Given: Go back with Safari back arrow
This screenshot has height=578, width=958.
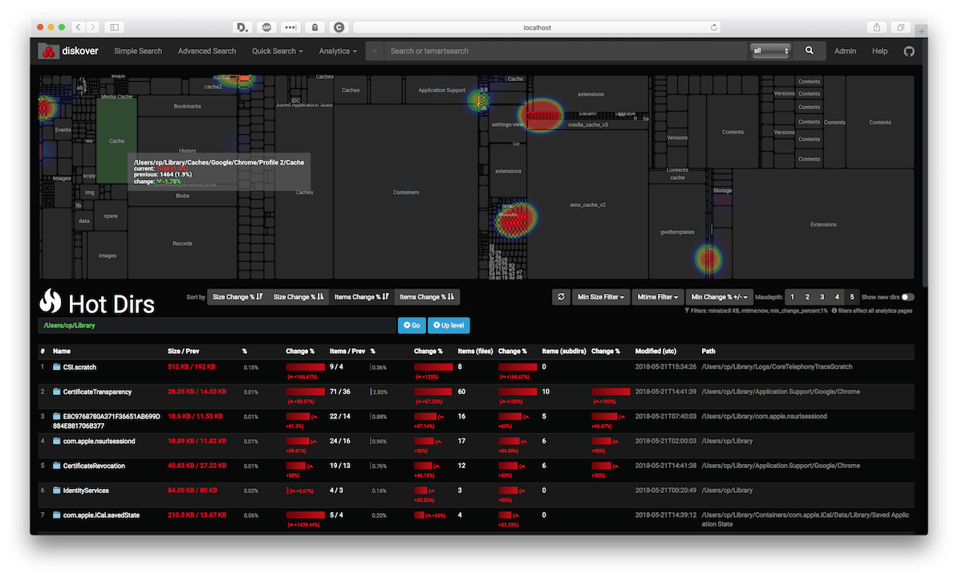Looking at the screenshot, I should (78, 26).
